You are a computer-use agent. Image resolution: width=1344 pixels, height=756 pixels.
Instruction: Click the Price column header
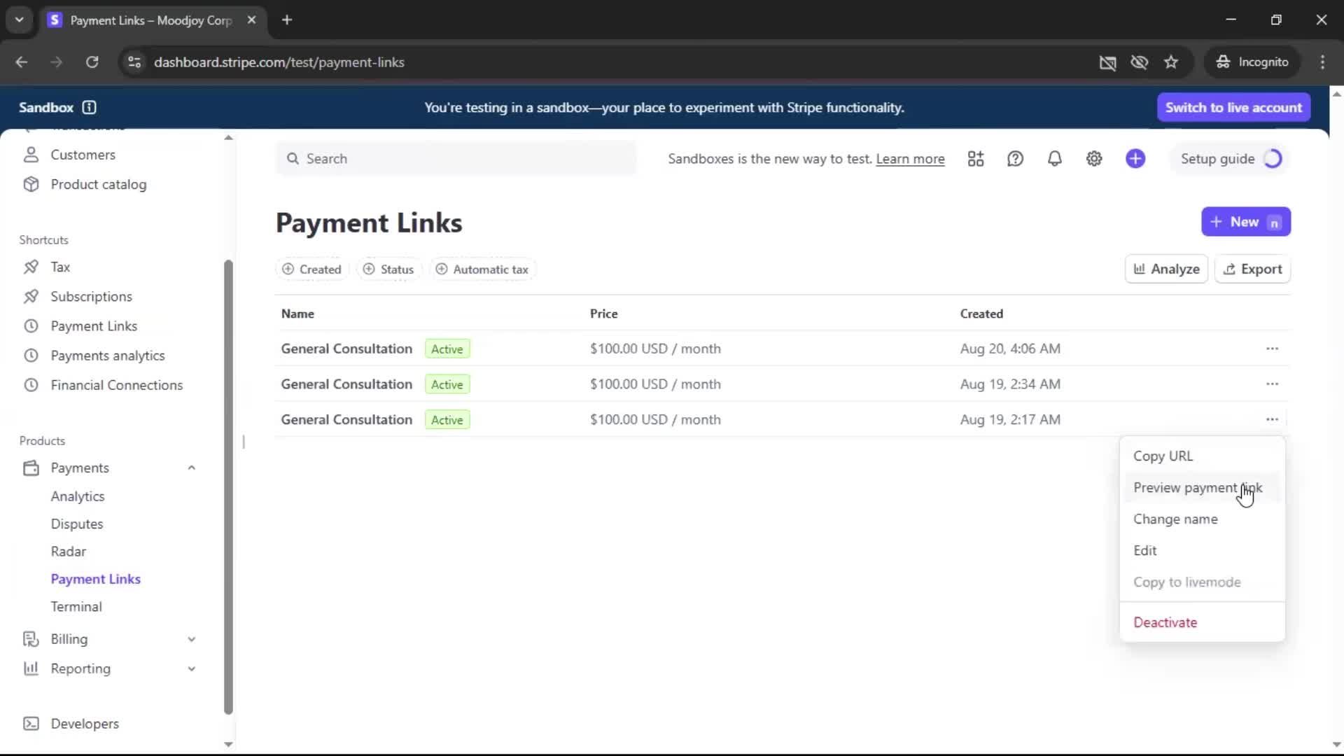[603, 314]
